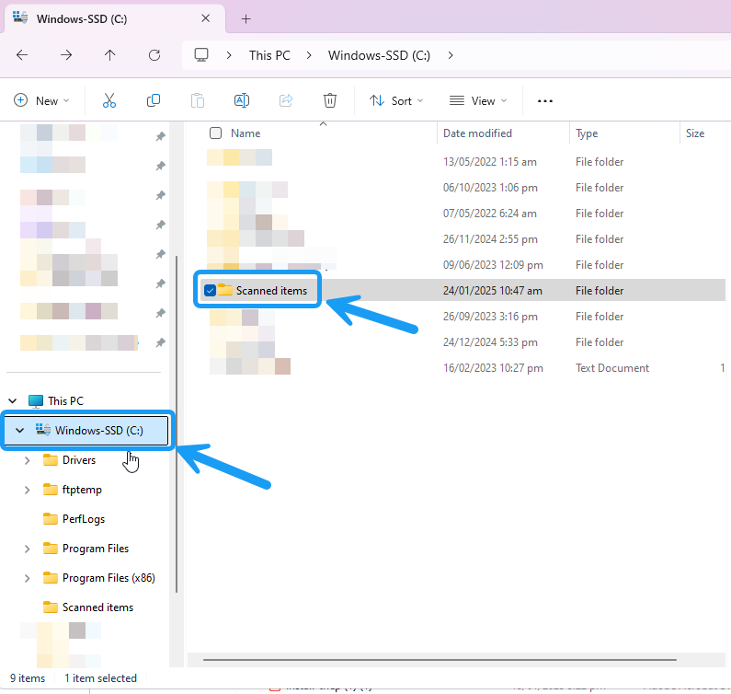This screenshot has width=731, height=694.
Task: Click the navigation pane vertical scrollbar
Action: point(177,423)
